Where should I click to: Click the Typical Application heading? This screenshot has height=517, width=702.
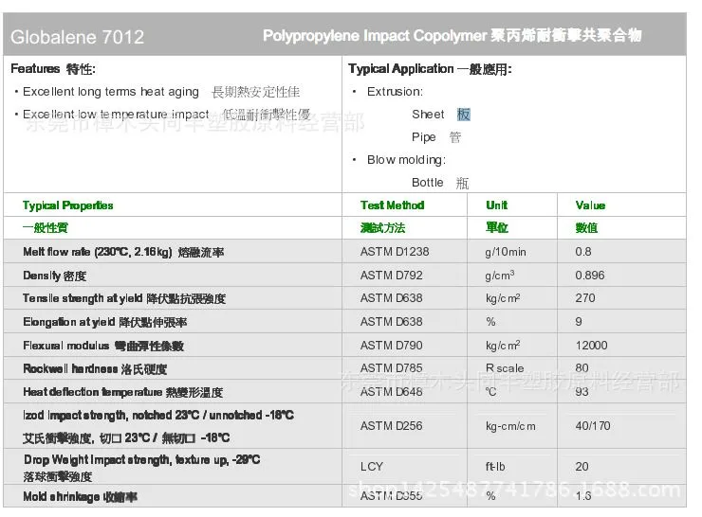coord(430,69)
